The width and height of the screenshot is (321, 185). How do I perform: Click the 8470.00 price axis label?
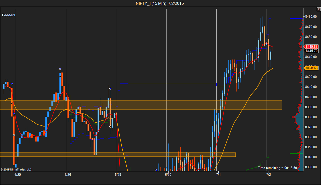pyautogui.click(x=310, y=27)
